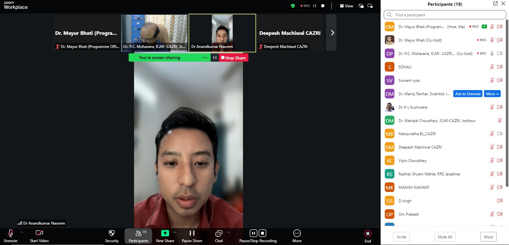Pop out the Participants panel
This screenshot has width=509, height=245.
pos(496,4)
